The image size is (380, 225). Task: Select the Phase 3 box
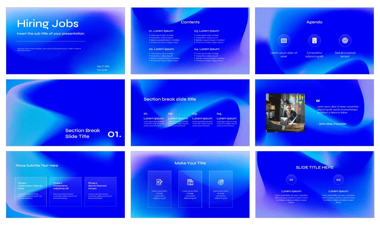pos(100,192)
